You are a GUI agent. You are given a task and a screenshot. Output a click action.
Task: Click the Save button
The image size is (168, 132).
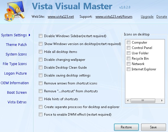click(x=153, y=127)
